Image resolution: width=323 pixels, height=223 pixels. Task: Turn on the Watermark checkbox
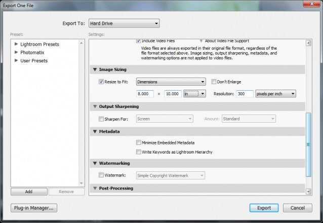point(101,176)
